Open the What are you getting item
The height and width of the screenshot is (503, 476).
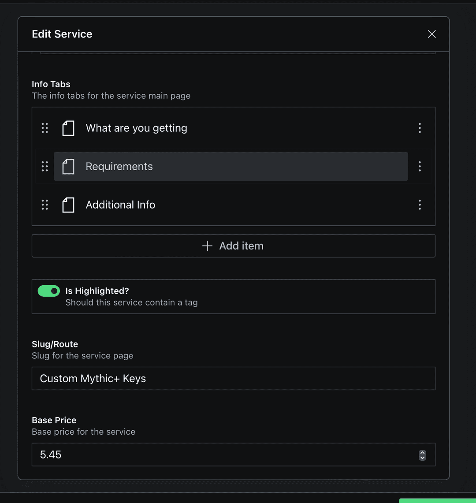tap(136, 128)
